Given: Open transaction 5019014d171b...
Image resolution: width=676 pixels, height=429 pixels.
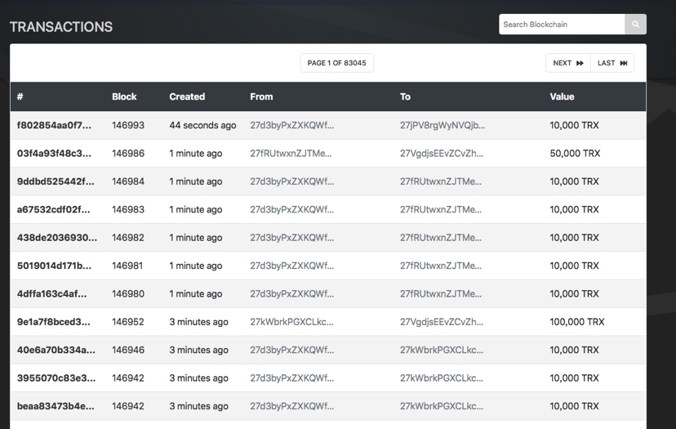Looking at the screenshot, I should 55,266.
